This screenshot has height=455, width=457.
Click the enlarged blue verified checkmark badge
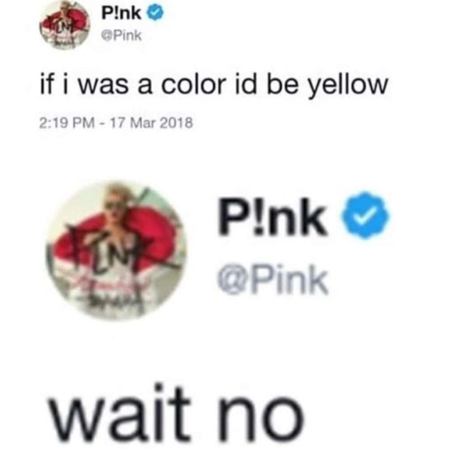tap(366, 215)
